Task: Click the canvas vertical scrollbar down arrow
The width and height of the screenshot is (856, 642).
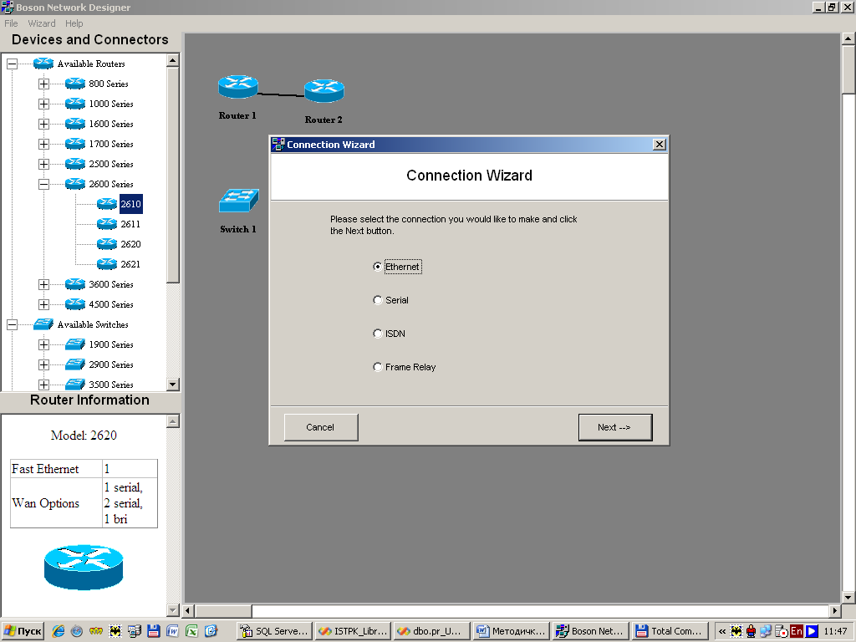Action: (848, 597)
